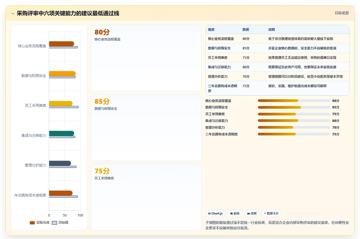
Task: Click the 说明 table column header
Action: 272,30
